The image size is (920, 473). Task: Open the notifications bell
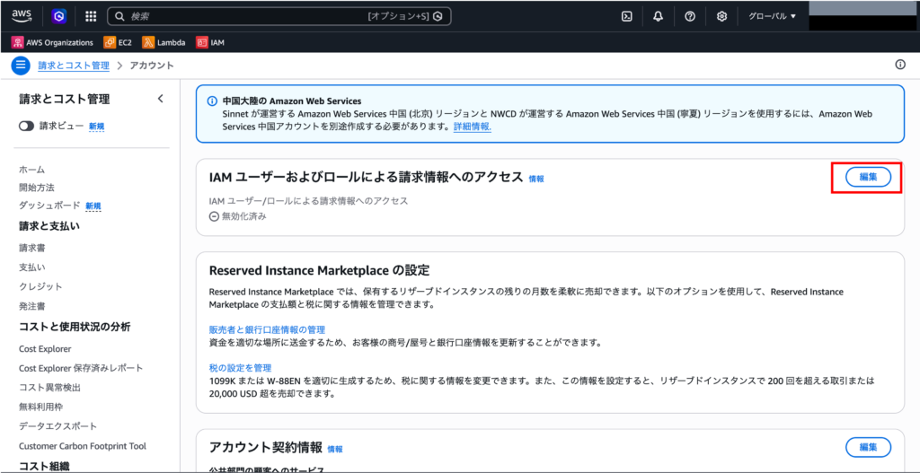pyautogui.click(x=658, y=16)
